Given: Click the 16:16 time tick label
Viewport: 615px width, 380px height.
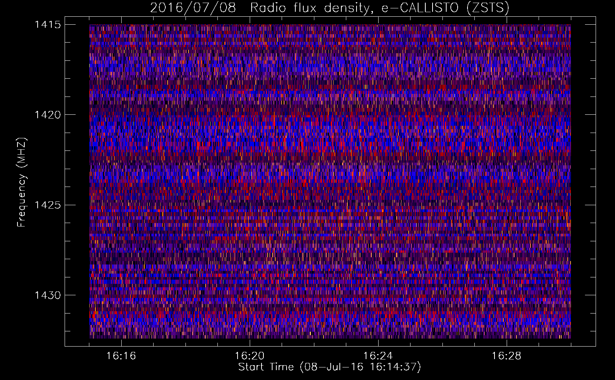Looking at the screenshot, I should (121, 356).
